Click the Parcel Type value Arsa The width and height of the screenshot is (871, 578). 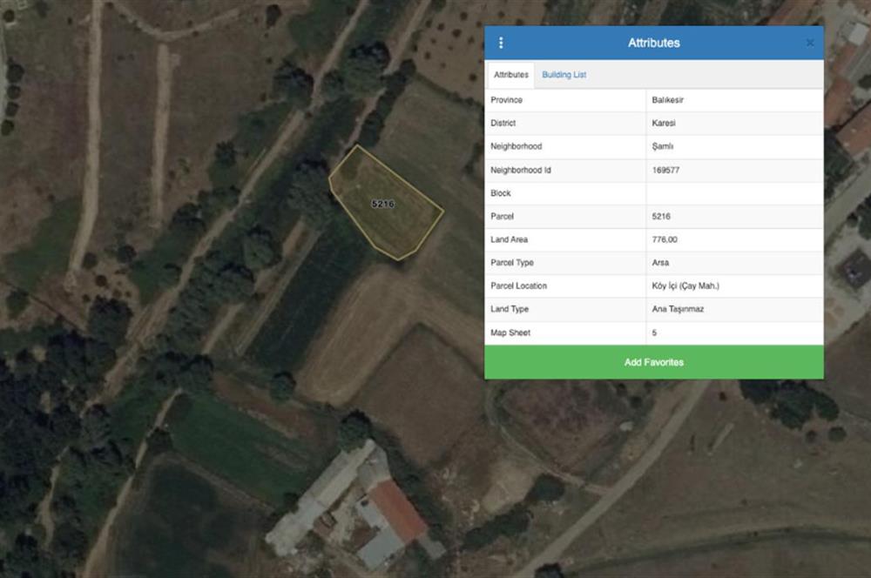tap(660, 263)
